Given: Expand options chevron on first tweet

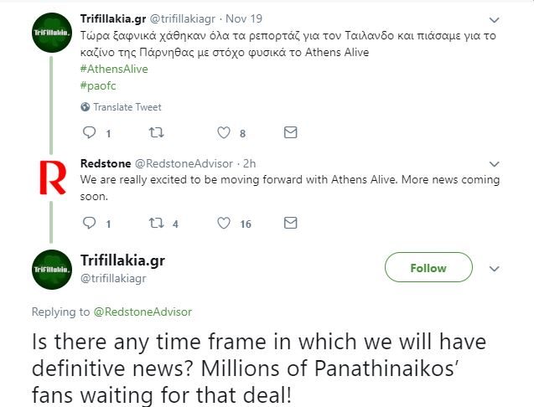Looking at the screenshot, I should point(495,18).
